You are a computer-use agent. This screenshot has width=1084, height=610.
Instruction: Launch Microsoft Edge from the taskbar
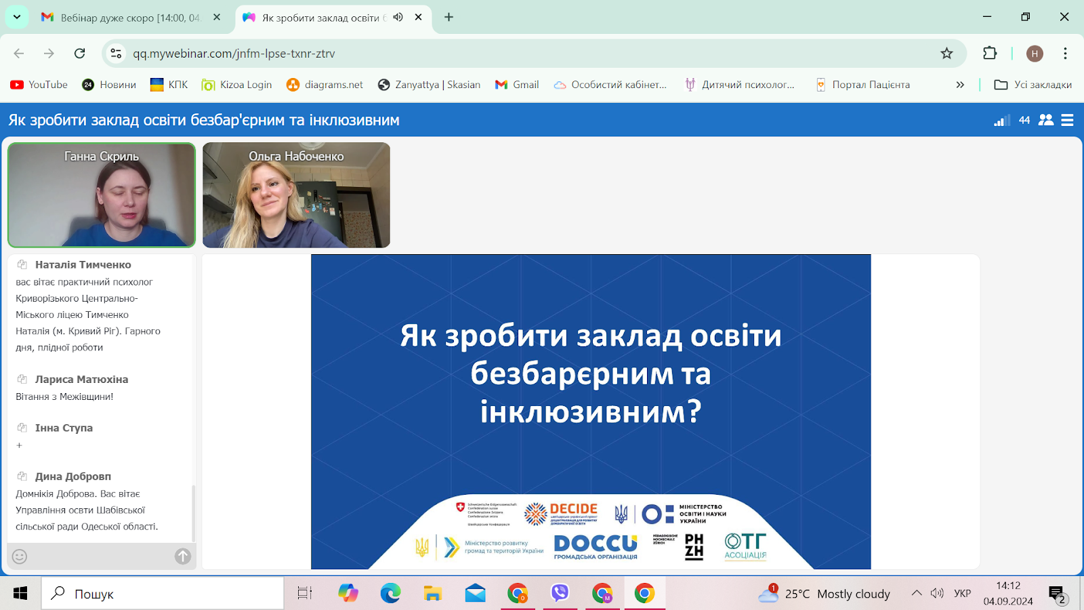click(390, 594)
